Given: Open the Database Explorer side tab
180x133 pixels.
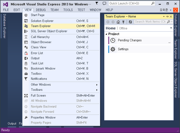Looking at the screenshot, I should coord(4,26).
